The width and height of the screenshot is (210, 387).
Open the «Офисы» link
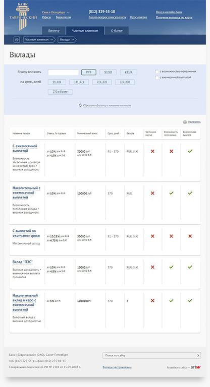click(46, 17)
